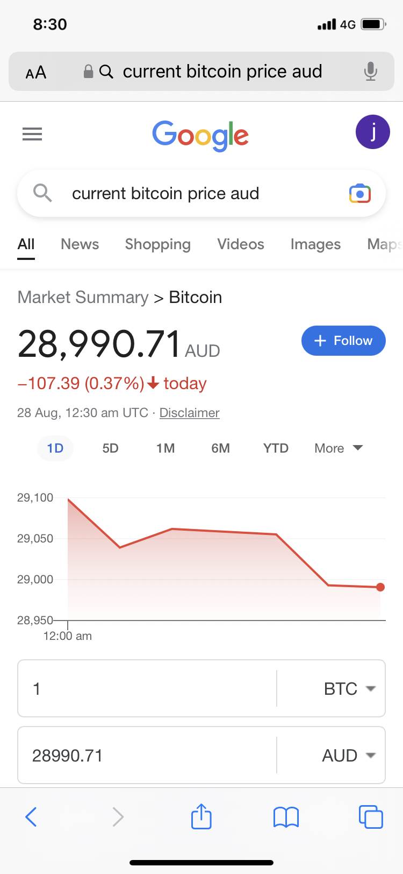The height and width of the screenshot is (874, 403).
Task: Select the 5D chart range
Action: pos(110,448)
